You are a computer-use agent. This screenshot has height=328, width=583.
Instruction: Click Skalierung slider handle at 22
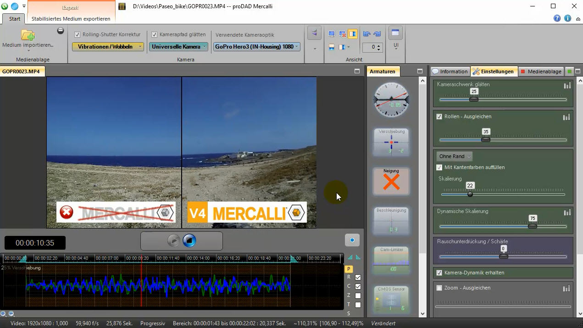(470, 194)
